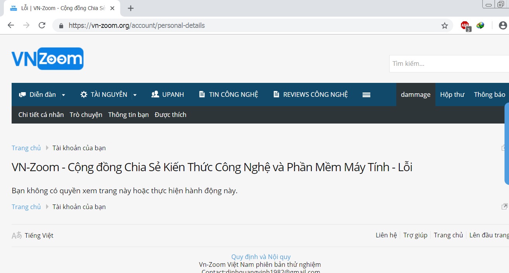This screenshot has height=273, width=509.
Task: Open the hamburger overflow menu icon
Action: click(x=366, y=95)
